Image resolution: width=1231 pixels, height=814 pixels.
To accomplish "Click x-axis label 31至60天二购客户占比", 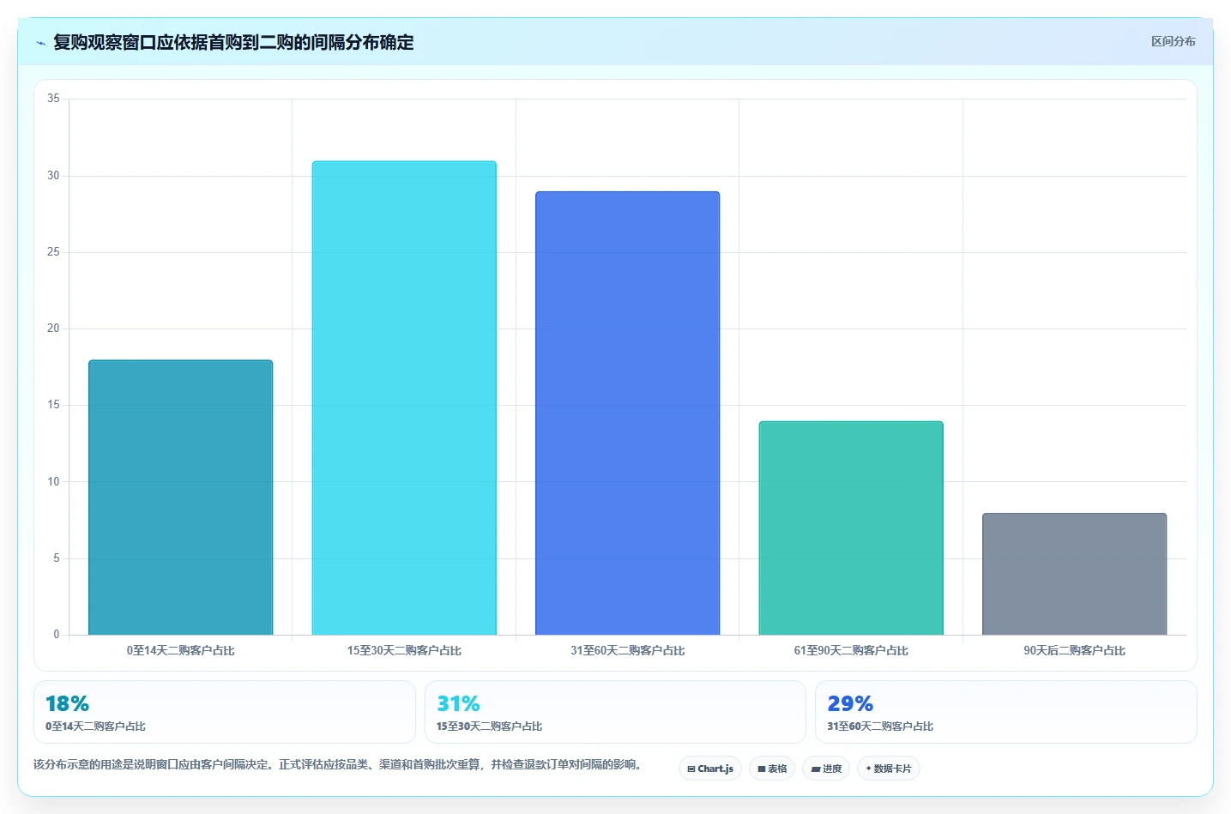I will click(x=628, y=650).
